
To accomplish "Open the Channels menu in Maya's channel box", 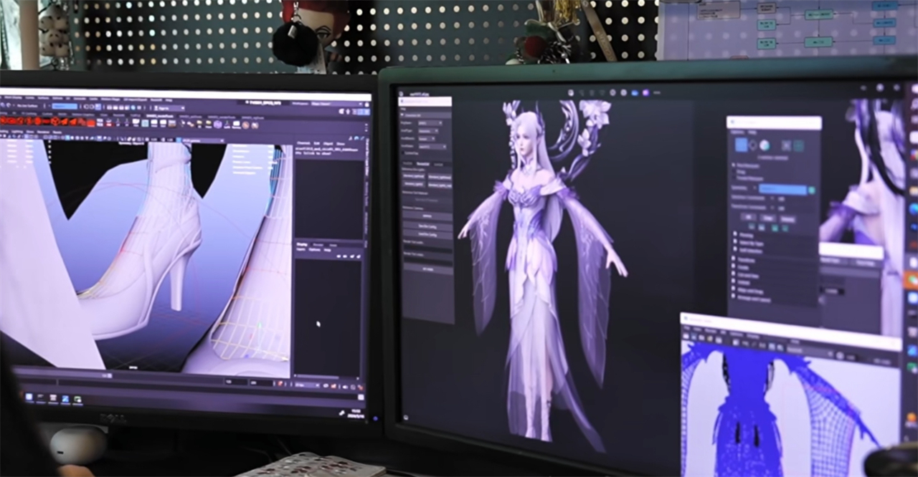I will click(x=304, y=143).
